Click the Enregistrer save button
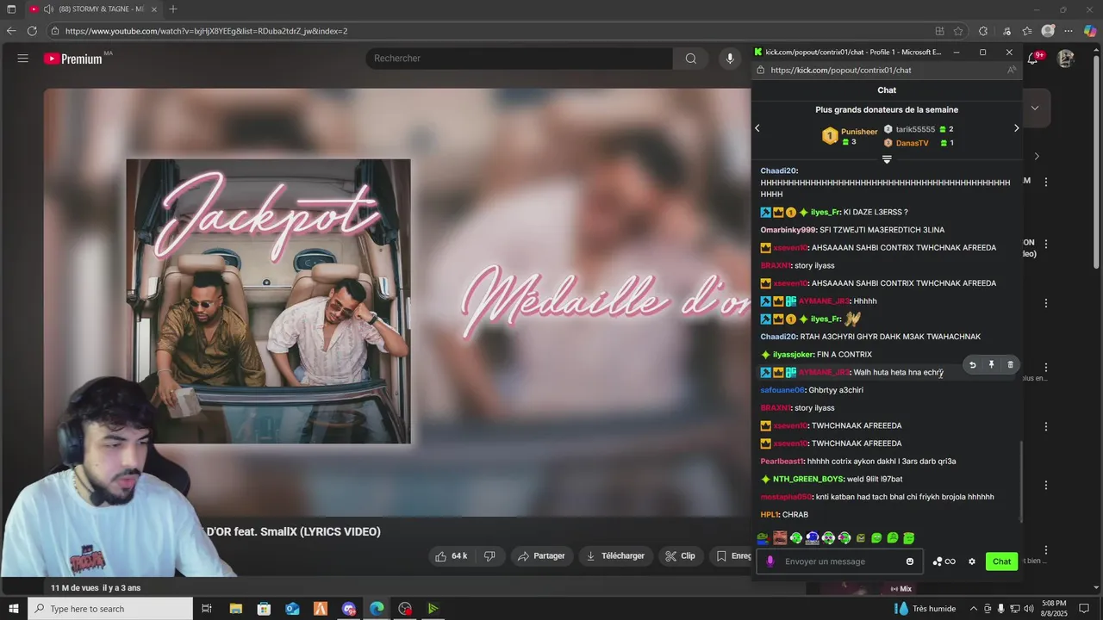This screenshot has width=1103, height=620. [732, 556]
